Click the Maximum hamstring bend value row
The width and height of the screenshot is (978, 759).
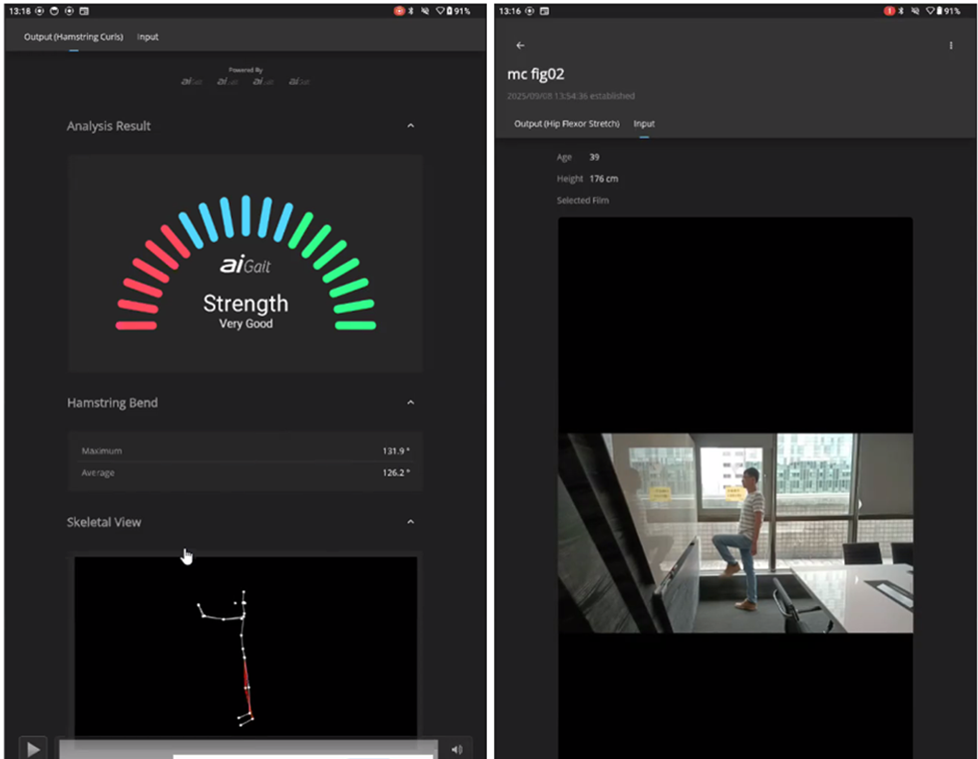245,451
